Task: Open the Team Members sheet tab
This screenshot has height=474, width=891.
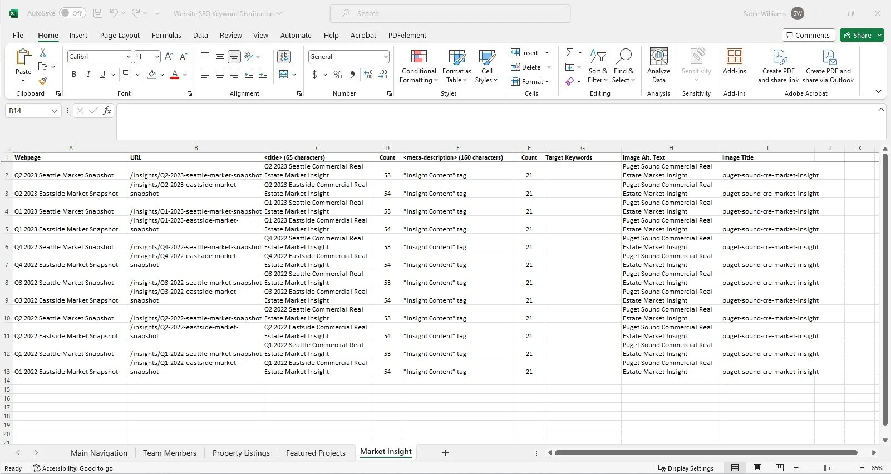Action: 169,453
